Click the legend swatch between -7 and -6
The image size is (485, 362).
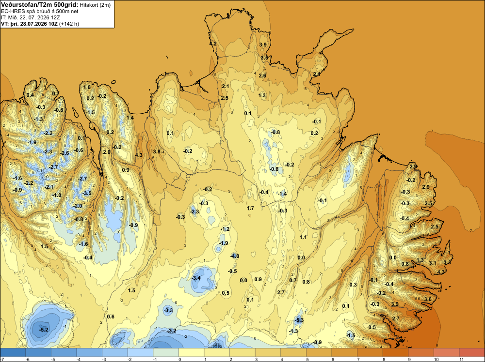click(x=13, y=352)
